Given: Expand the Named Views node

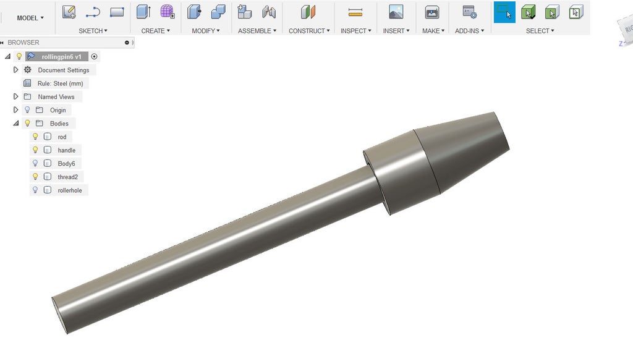Looking at the screenshot, I should pyautogui.click(x=15, y=96).
